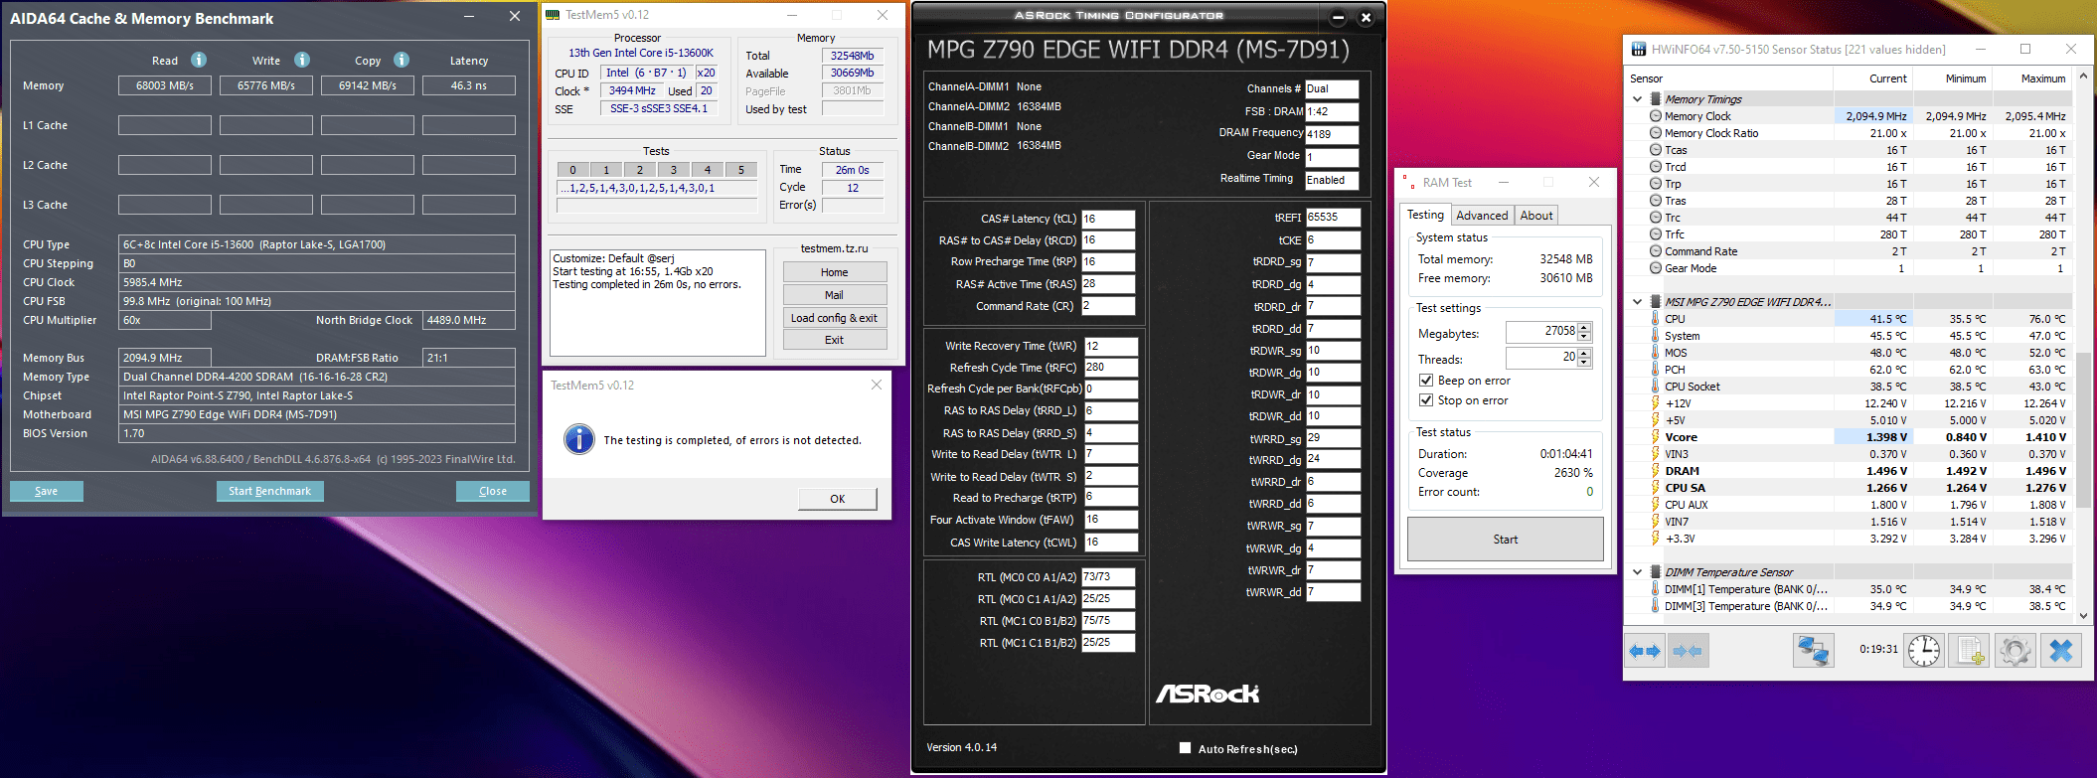Viewport: 2097px width, 778px height.
Task: Click the HWiNFO inward arrows shrink button
Action: pyautogui.click(x=1688, y=651)
